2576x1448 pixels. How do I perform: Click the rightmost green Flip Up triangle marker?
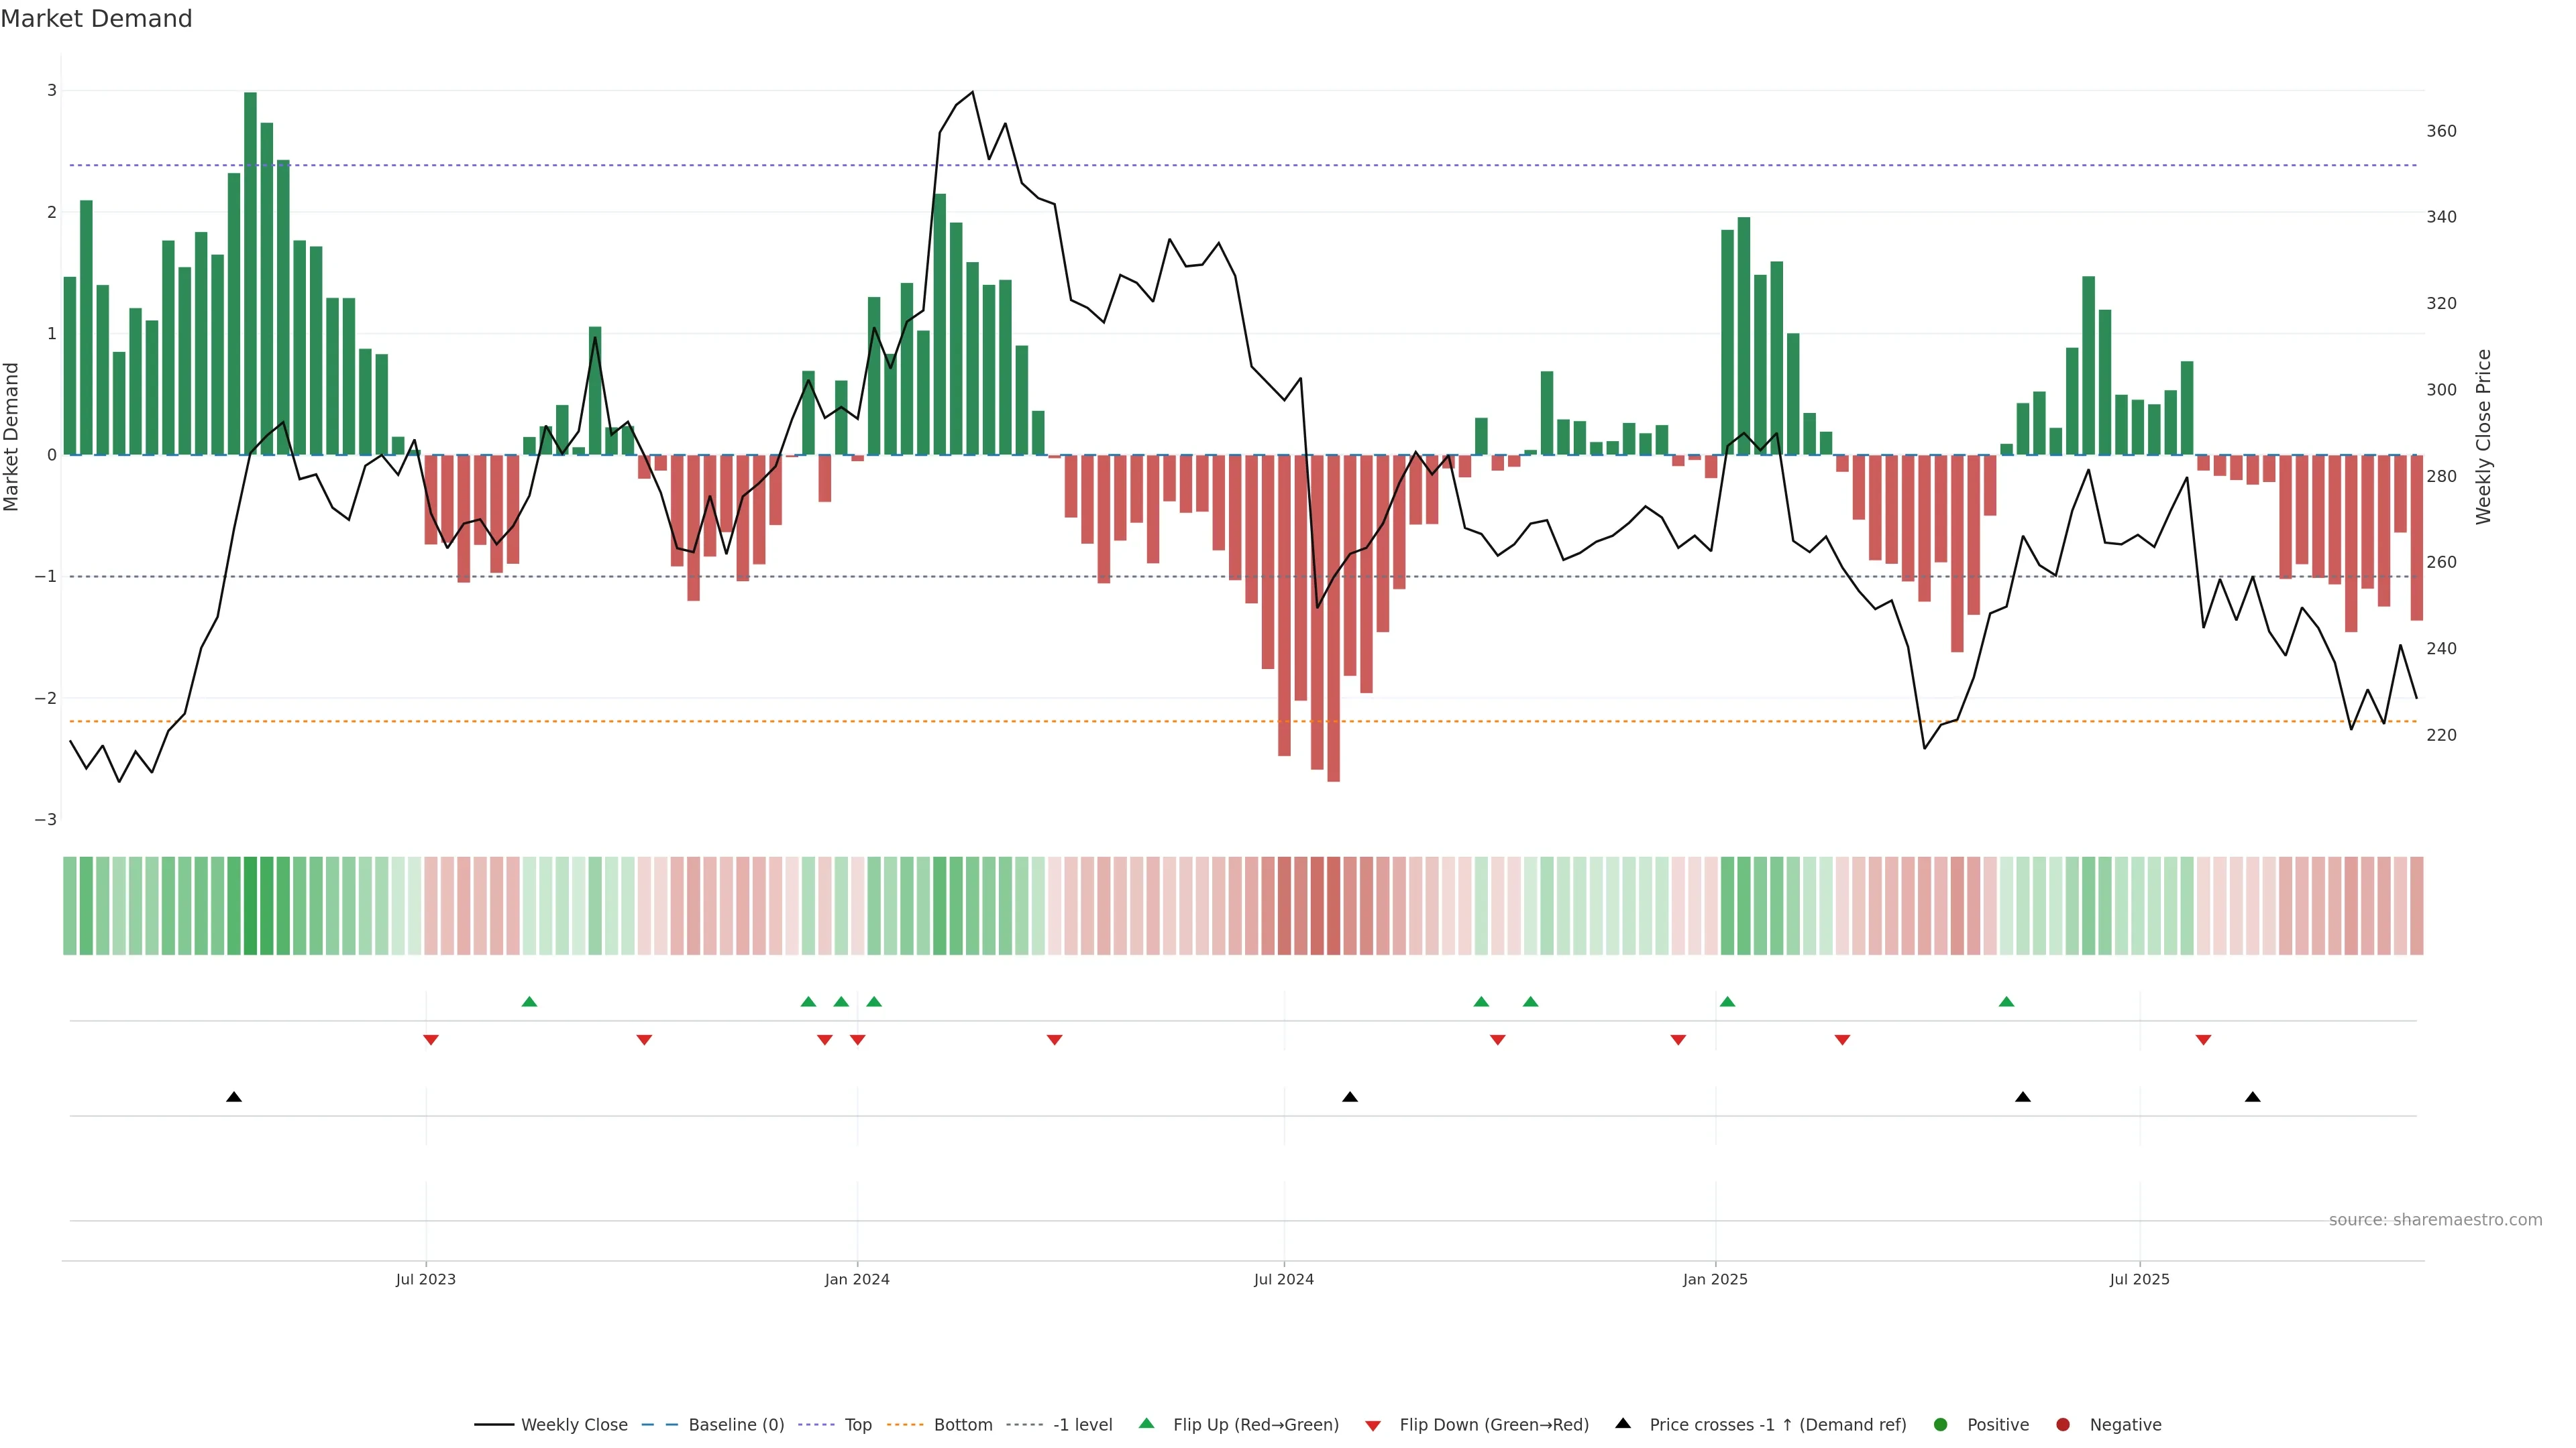(x=2006, y=1002)
